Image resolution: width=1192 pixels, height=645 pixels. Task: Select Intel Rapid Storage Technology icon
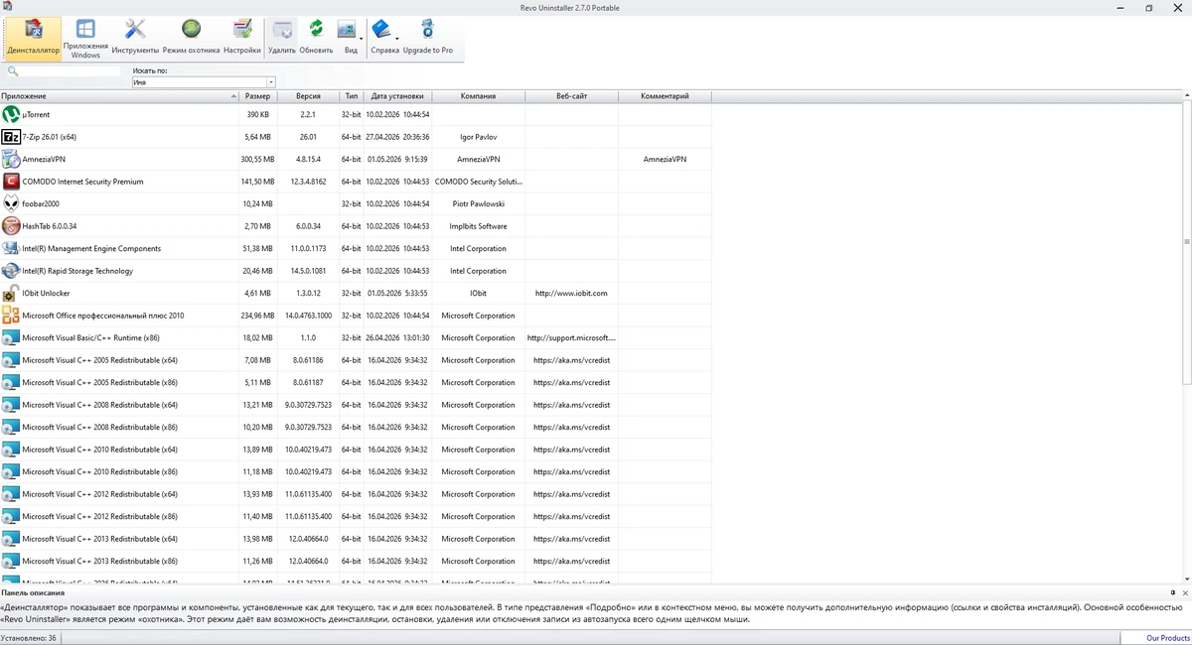point(11,271)
